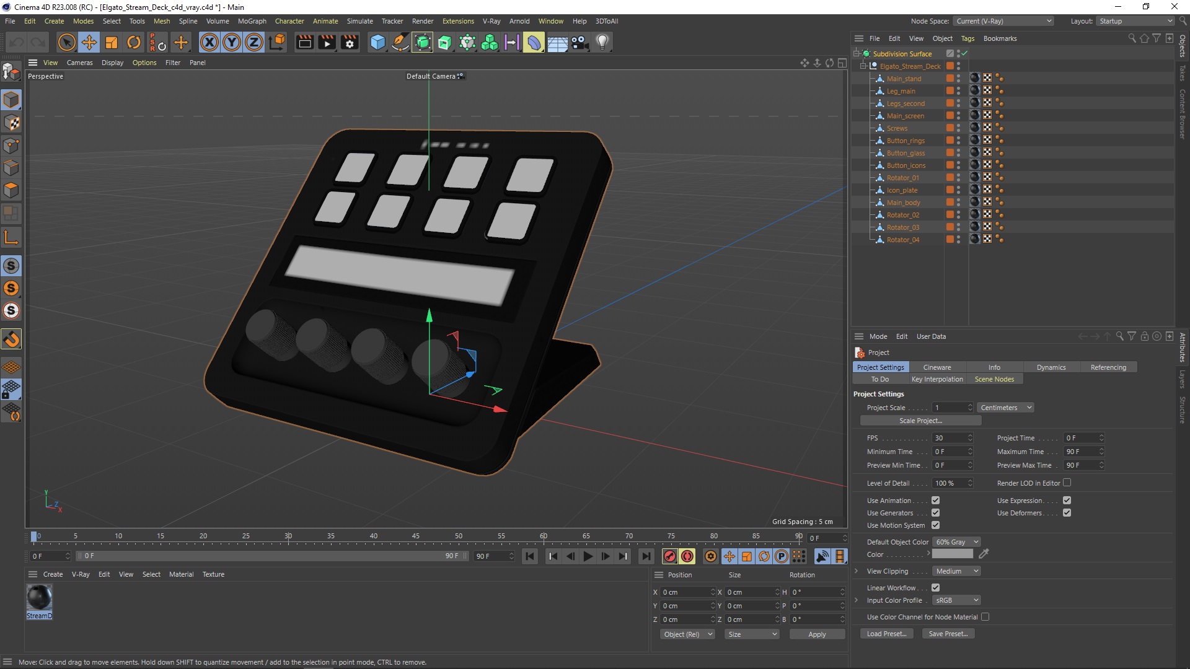
Task: Select the Live Selection tool
Action: [x=66, y=42]
